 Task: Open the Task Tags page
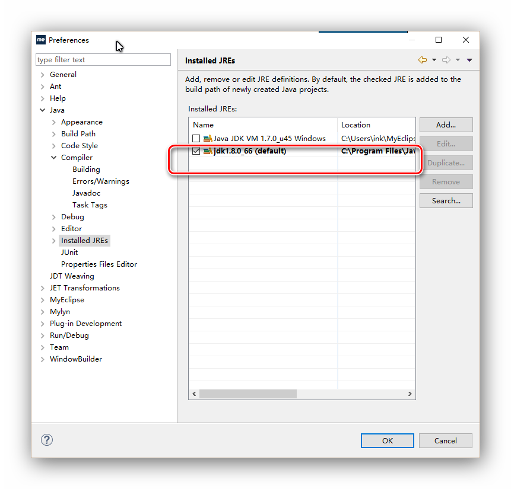point(90,205)
